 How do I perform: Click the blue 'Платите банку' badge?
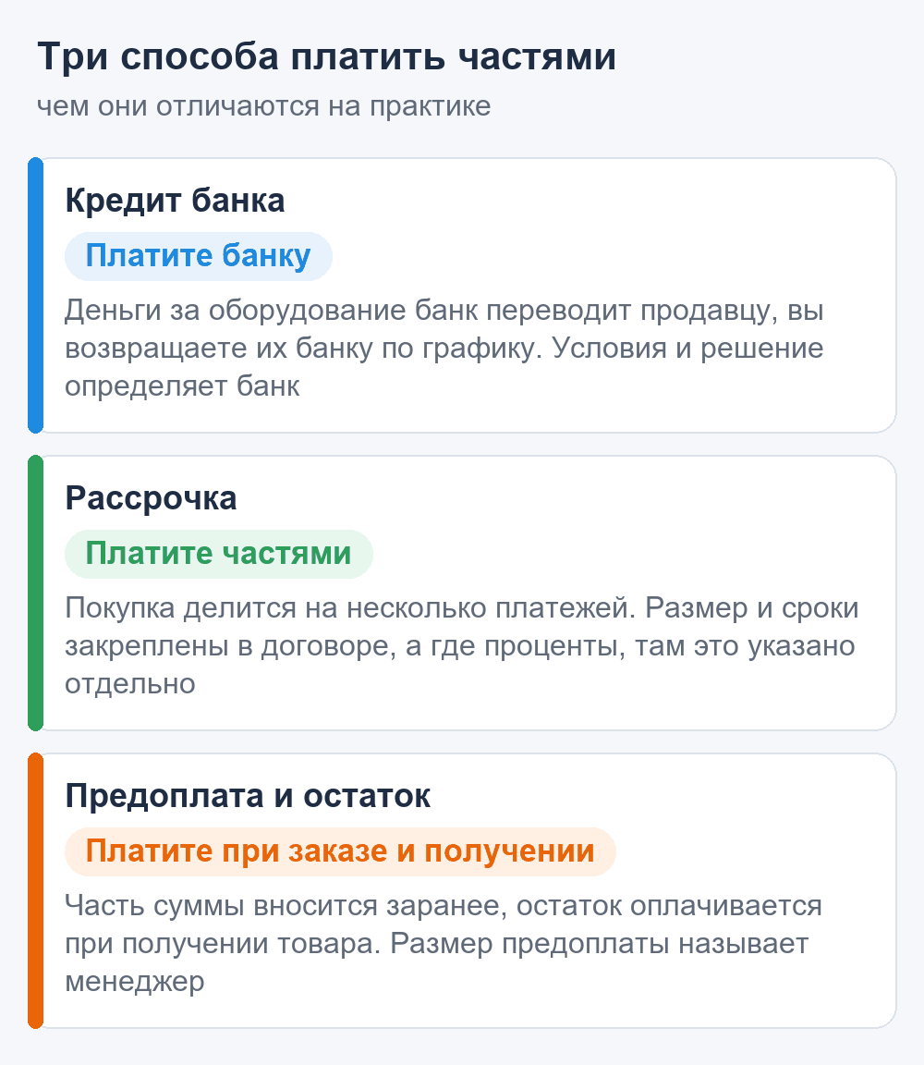point(199,256)
